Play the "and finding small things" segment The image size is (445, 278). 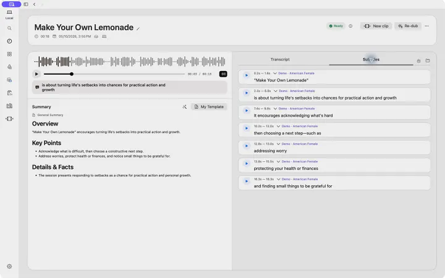pyautogui.click(x=247, y=181)
